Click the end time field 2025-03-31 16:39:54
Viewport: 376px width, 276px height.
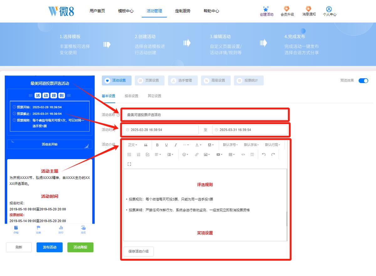[250, 130]
